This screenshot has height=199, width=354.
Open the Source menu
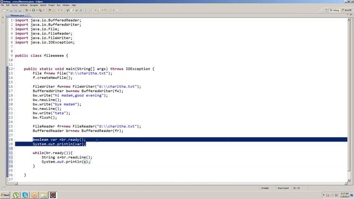(x=14, y=5)
